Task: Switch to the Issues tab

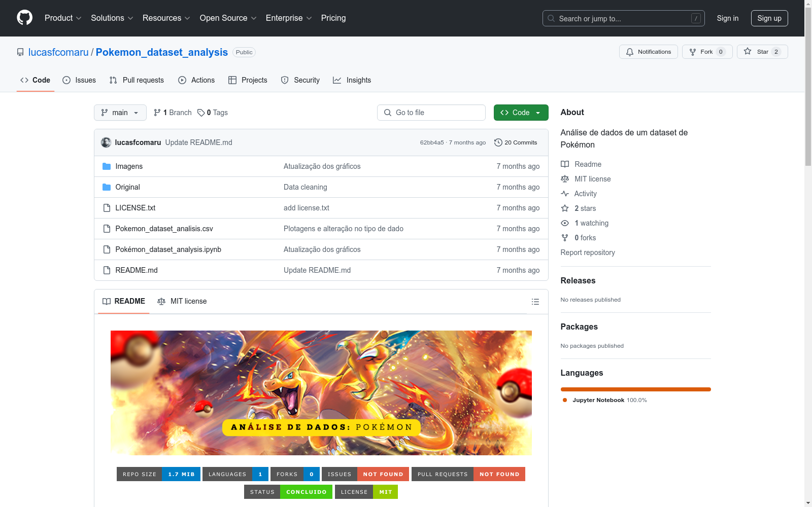Action: pos(79,80)
